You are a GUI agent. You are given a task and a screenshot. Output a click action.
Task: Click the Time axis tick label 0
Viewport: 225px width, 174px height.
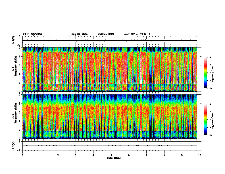point(22,155)
